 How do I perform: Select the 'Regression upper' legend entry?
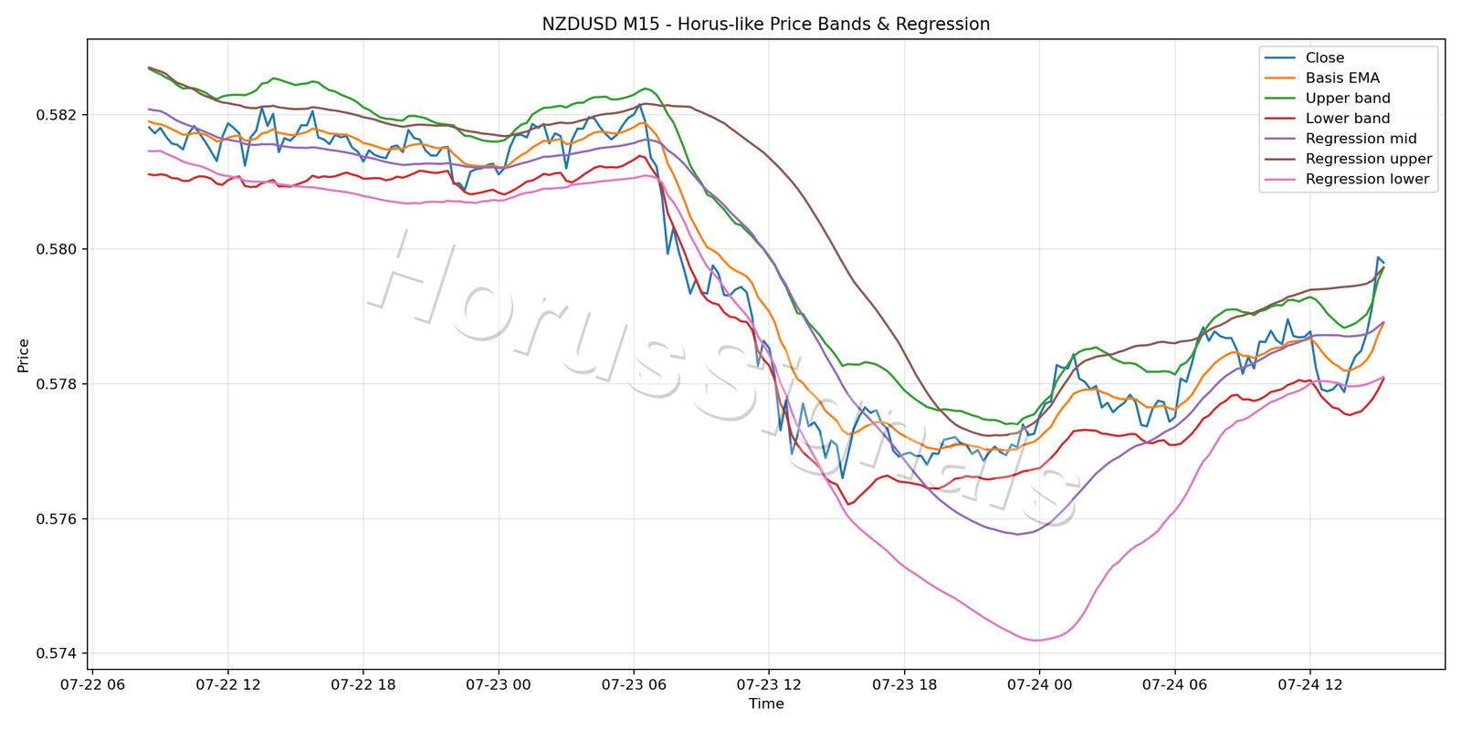pyautogui.click(x=1349, y=159)
